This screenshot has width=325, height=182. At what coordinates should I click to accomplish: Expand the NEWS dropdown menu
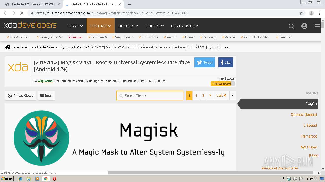[75, 26]
